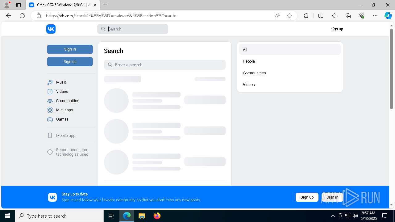Select the People search filter

coord(290,61)
